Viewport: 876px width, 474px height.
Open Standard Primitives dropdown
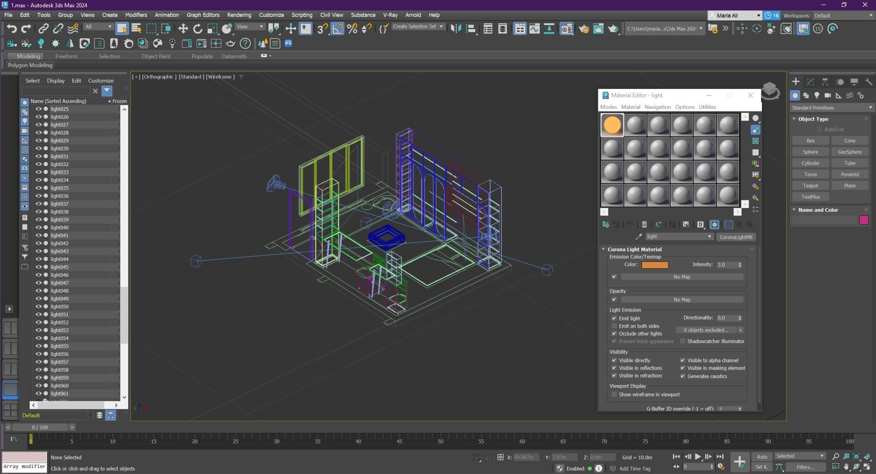point(832,108)
